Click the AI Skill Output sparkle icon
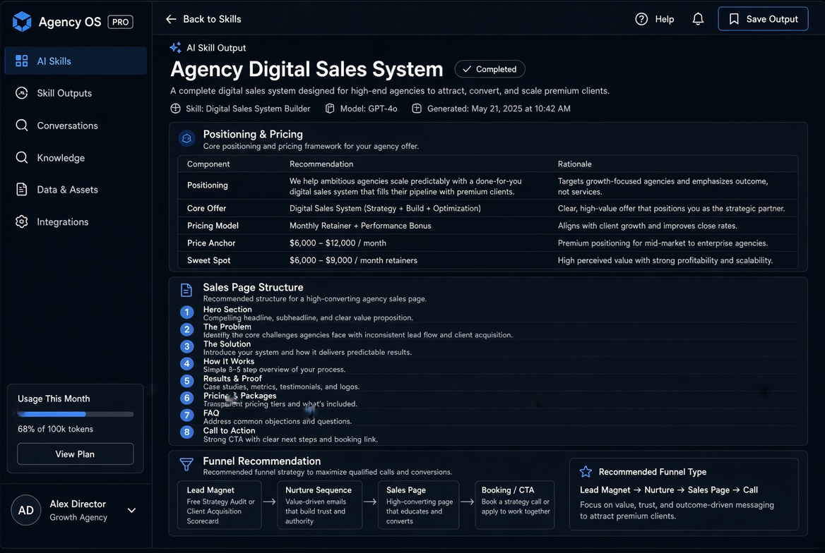This screenshot has height=553, width=825. 175,47
